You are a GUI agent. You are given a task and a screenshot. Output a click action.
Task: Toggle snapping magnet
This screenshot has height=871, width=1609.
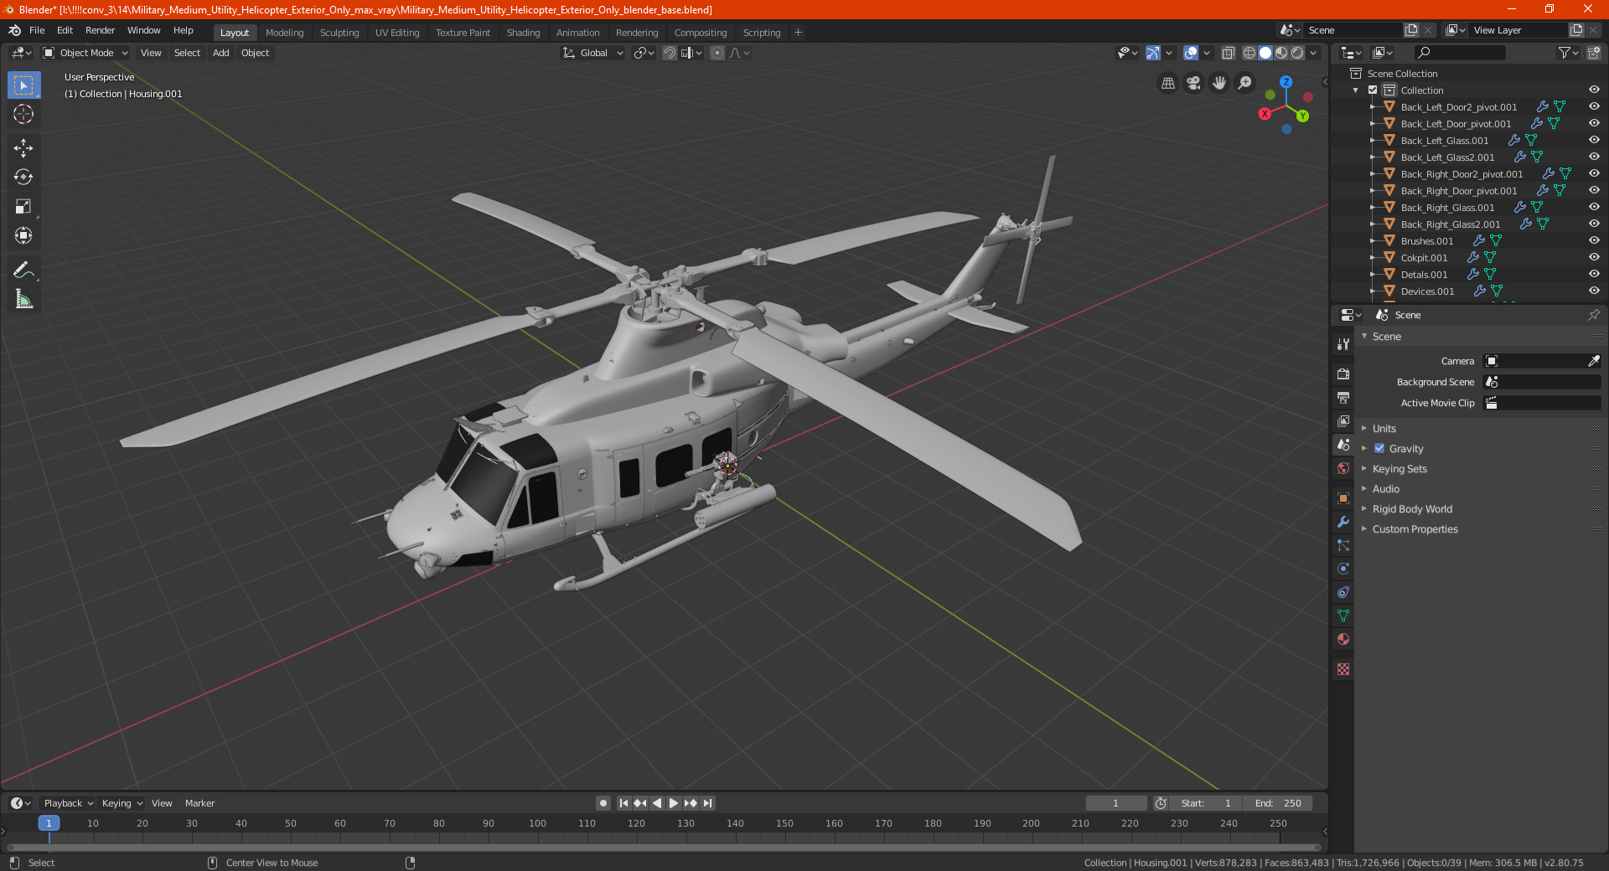[x=669, y=53]
